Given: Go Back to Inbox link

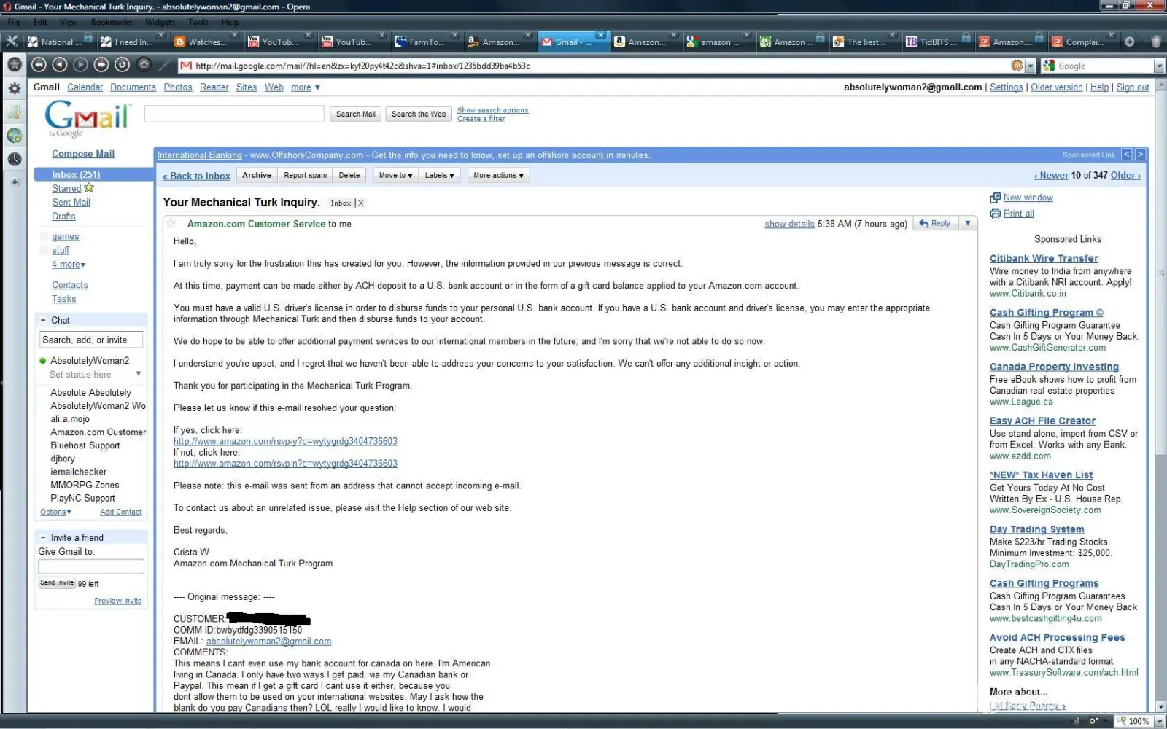Looking at the screenshot, I should pos(197,176).
